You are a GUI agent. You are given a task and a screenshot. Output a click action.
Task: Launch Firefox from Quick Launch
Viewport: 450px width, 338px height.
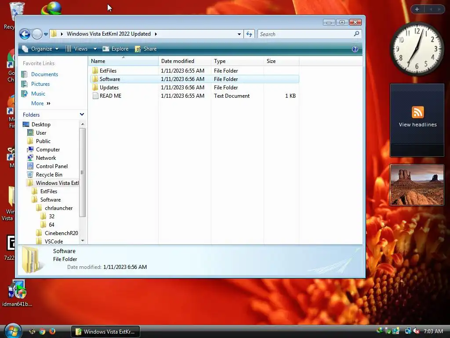52,331
